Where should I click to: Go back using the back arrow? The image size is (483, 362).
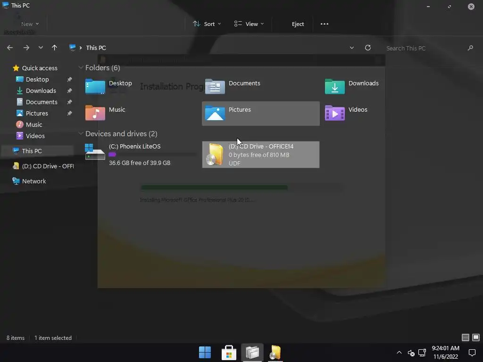[10, 48]
